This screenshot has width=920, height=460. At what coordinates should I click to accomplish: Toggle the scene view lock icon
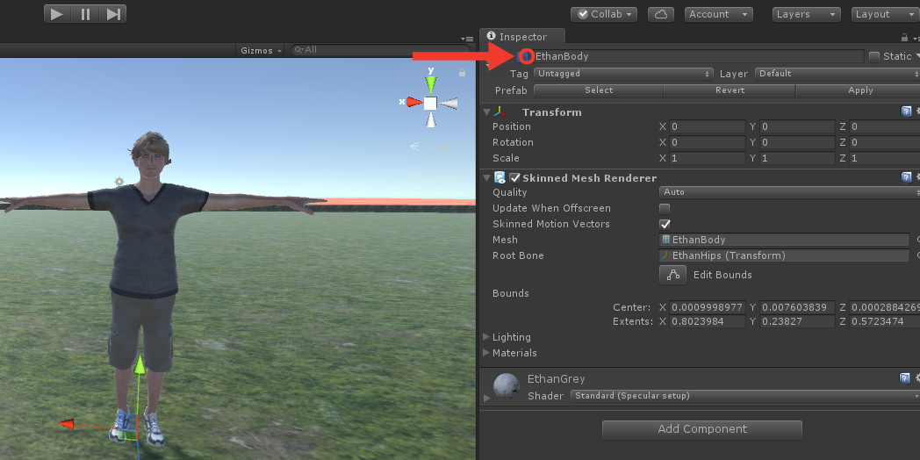[x=463, y=74]
